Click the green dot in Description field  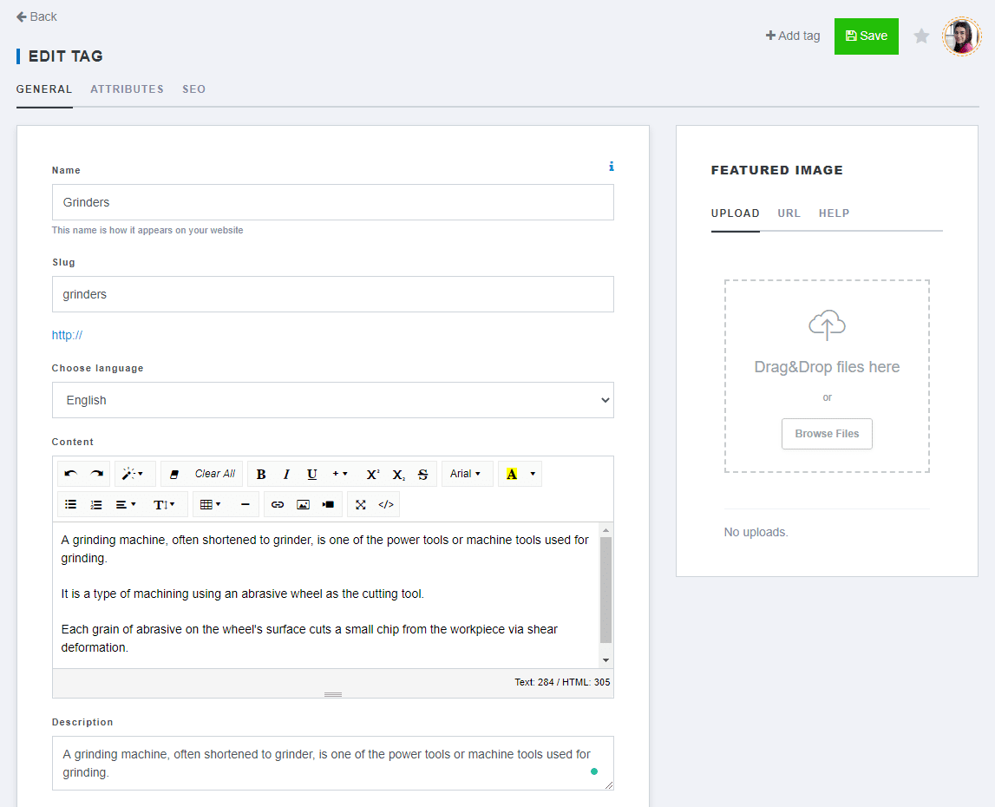coord(594,771)
